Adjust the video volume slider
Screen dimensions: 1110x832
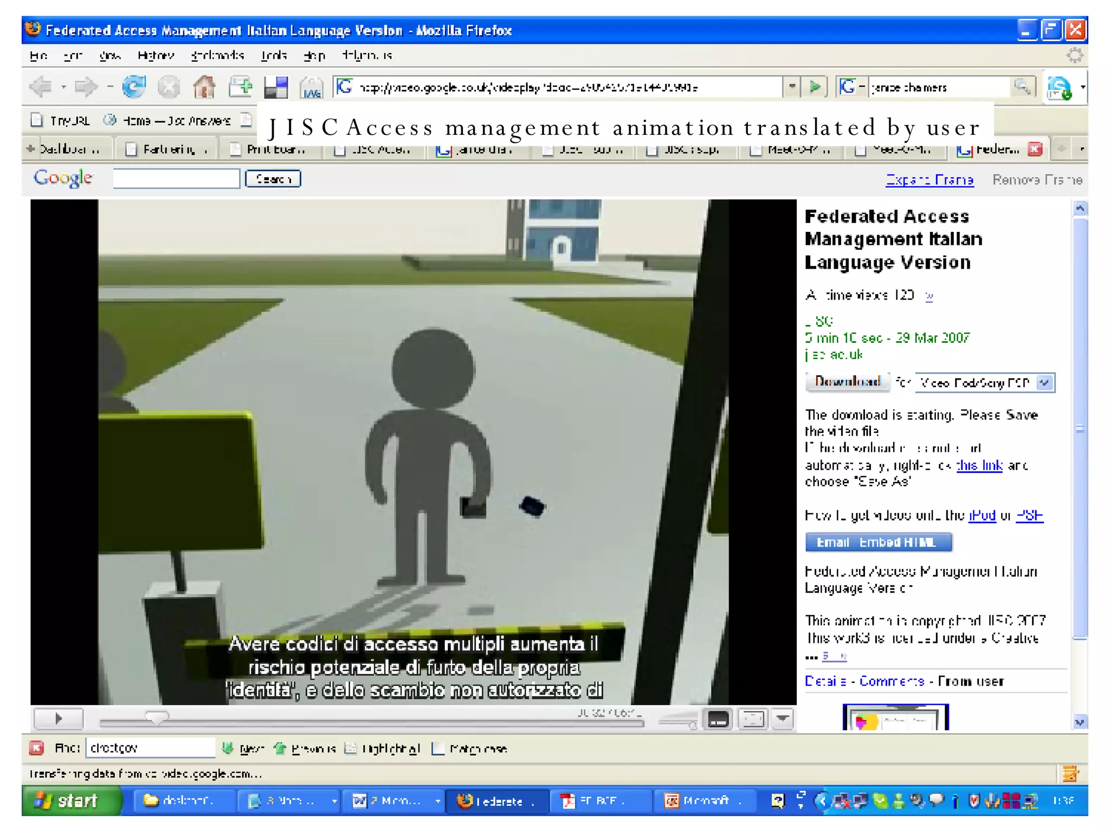677,720
